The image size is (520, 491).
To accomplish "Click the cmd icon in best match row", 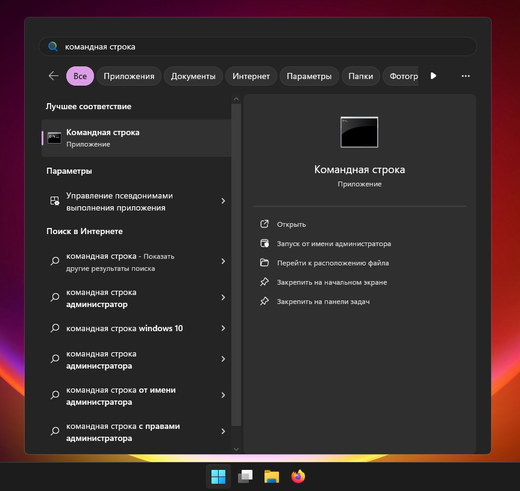I will click(54, 138).
